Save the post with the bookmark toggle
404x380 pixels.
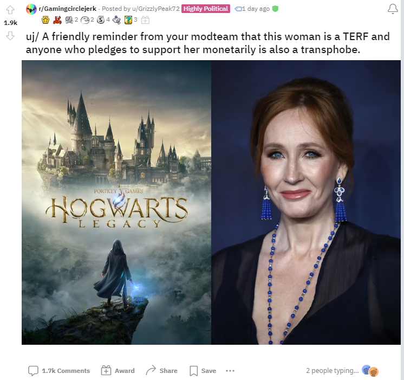coord(203,371)
